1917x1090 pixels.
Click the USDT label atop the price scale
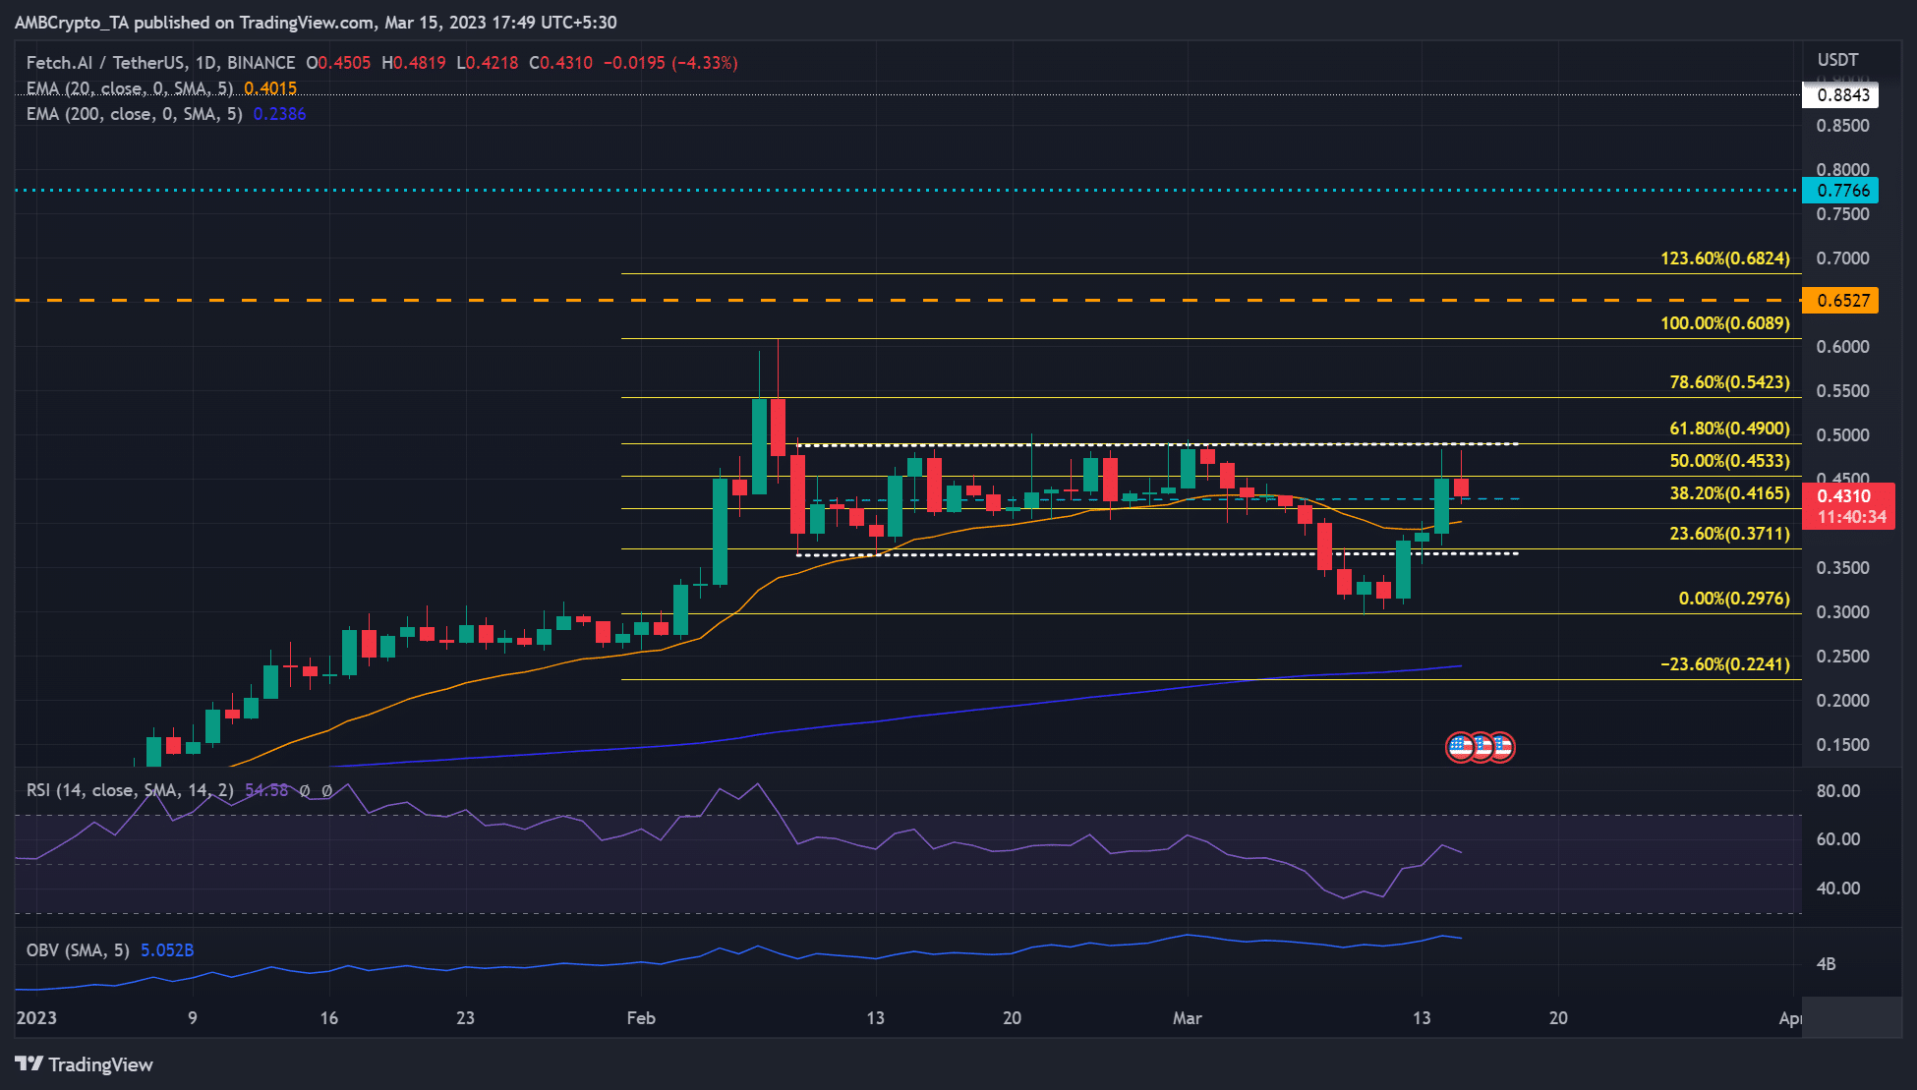point(1837,58)
